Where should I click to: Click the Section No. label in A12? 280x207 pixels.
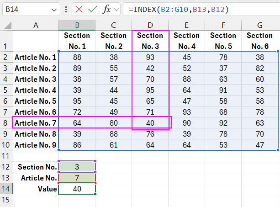(x=36, y=167)
